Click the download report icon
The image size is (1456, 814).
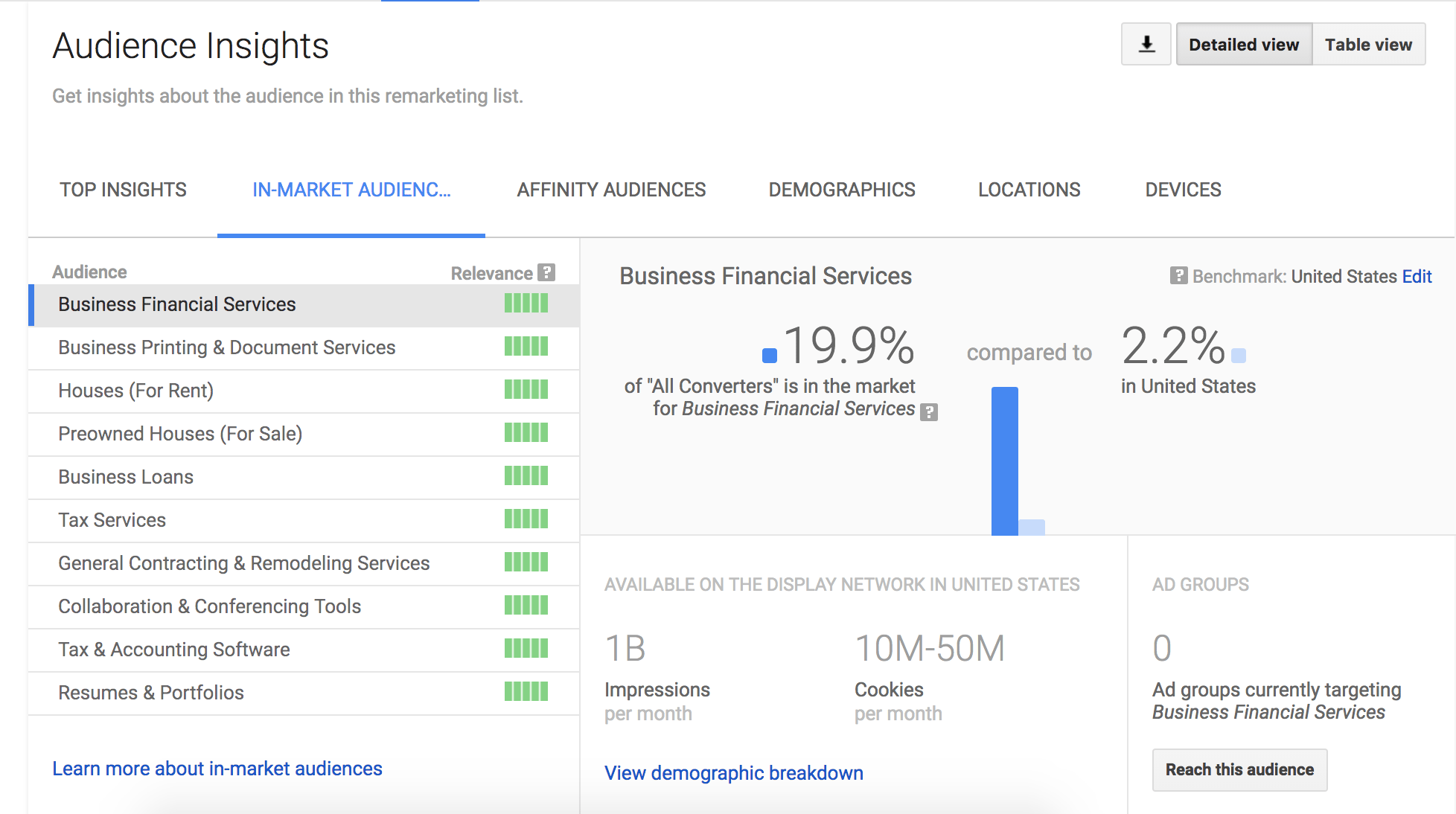[1146, 45]
